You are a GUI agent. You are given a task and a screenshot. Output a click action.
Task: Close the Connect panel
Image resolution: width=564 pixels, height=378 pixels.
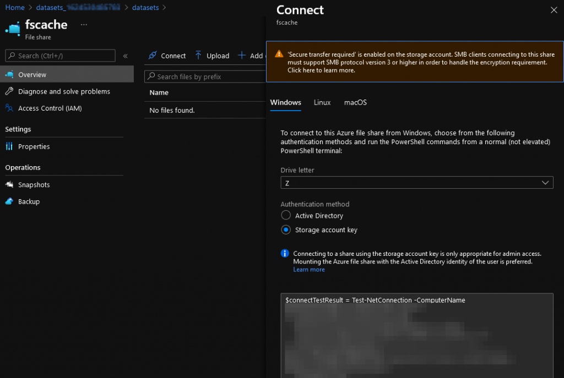point(554,10)
